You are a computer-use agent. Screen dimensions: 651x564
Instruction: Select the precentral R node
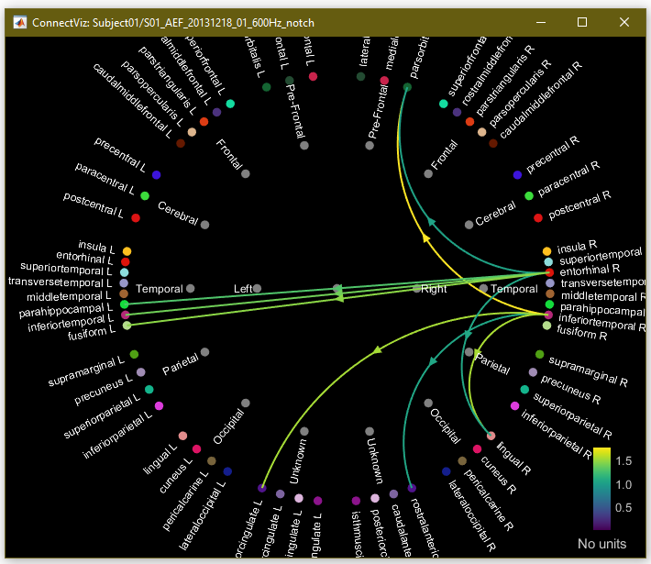(x=517, y=174)
